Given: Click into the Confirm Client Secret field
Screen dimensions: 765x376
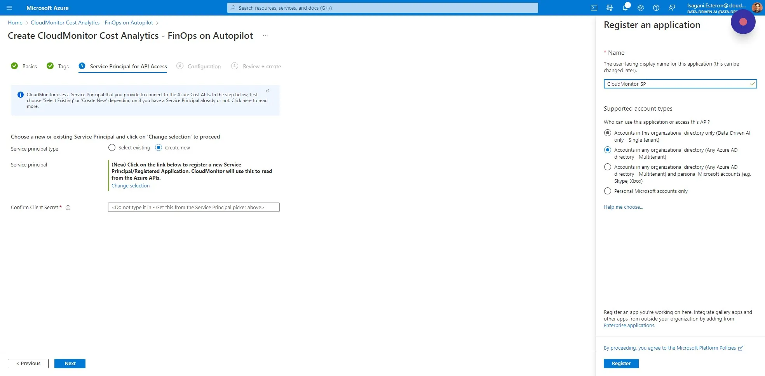Looking at the screenshot, I should (194, 207).
